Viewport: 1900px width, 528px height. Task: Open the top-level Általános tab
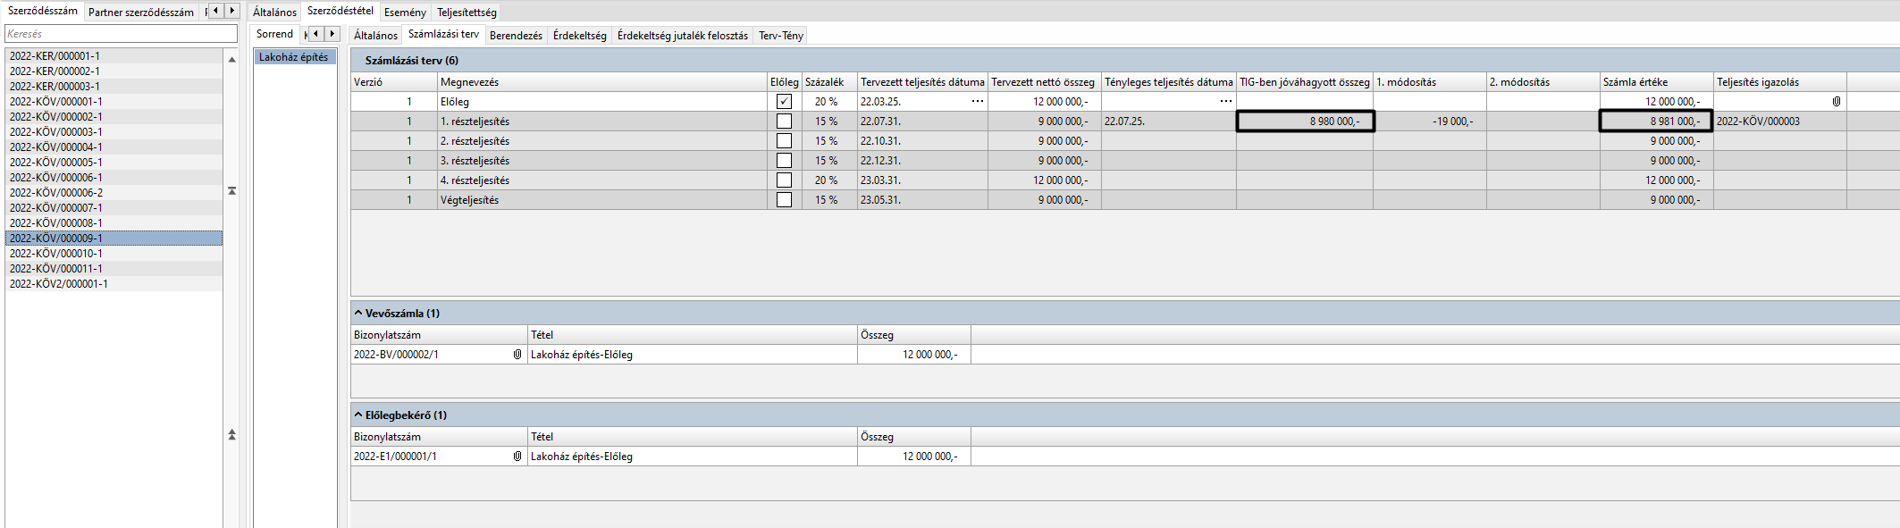274,13
